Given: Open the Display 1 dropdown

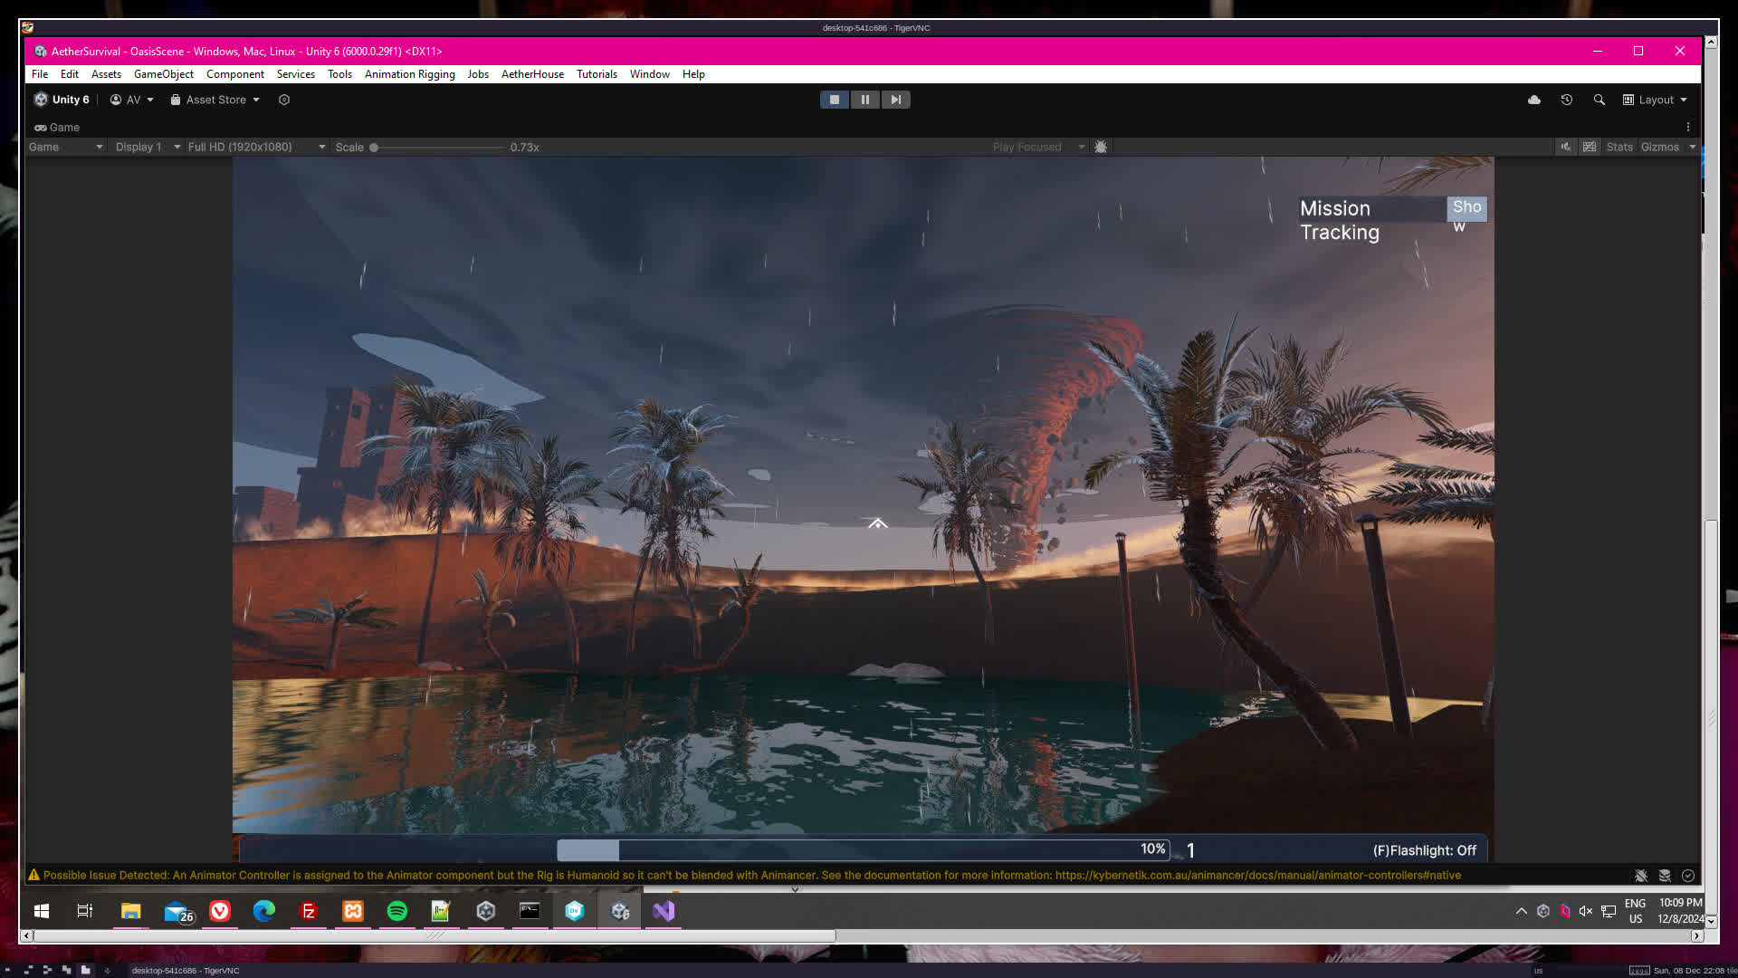Looking at the screenshot, I should pyautogui.click(x=147, y=147).
